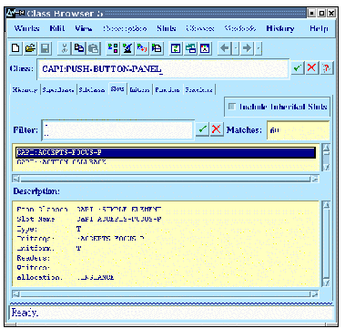
Task: Click the Copy toolbar icon
Action: [79, 48]
